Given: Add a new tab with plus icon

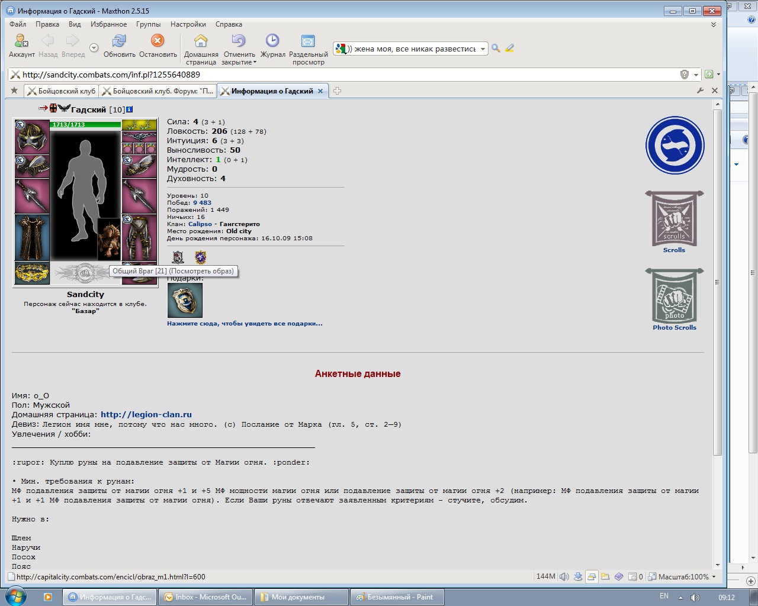Looking at the screenshot, I should (337, 91).
